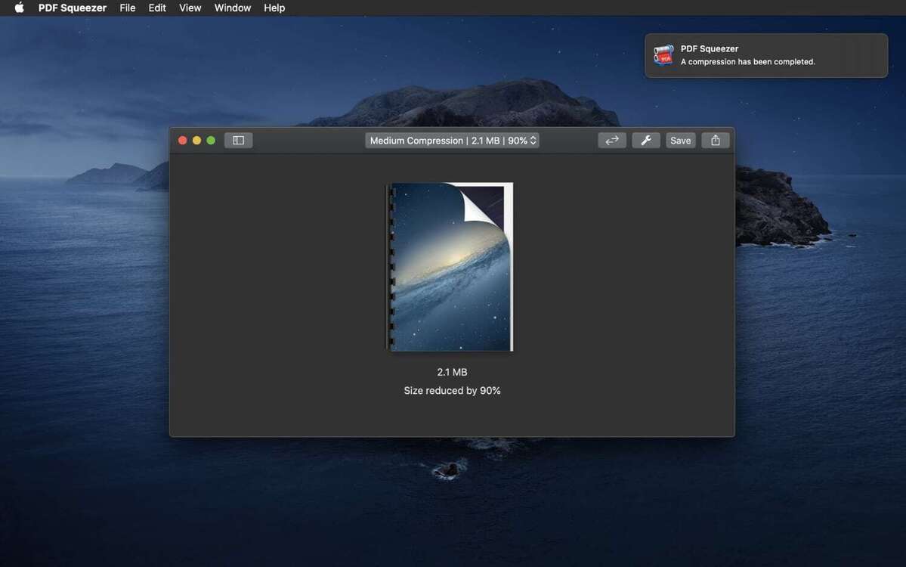Open the Help menu
906x567 pixels.
tap(274, 8)
